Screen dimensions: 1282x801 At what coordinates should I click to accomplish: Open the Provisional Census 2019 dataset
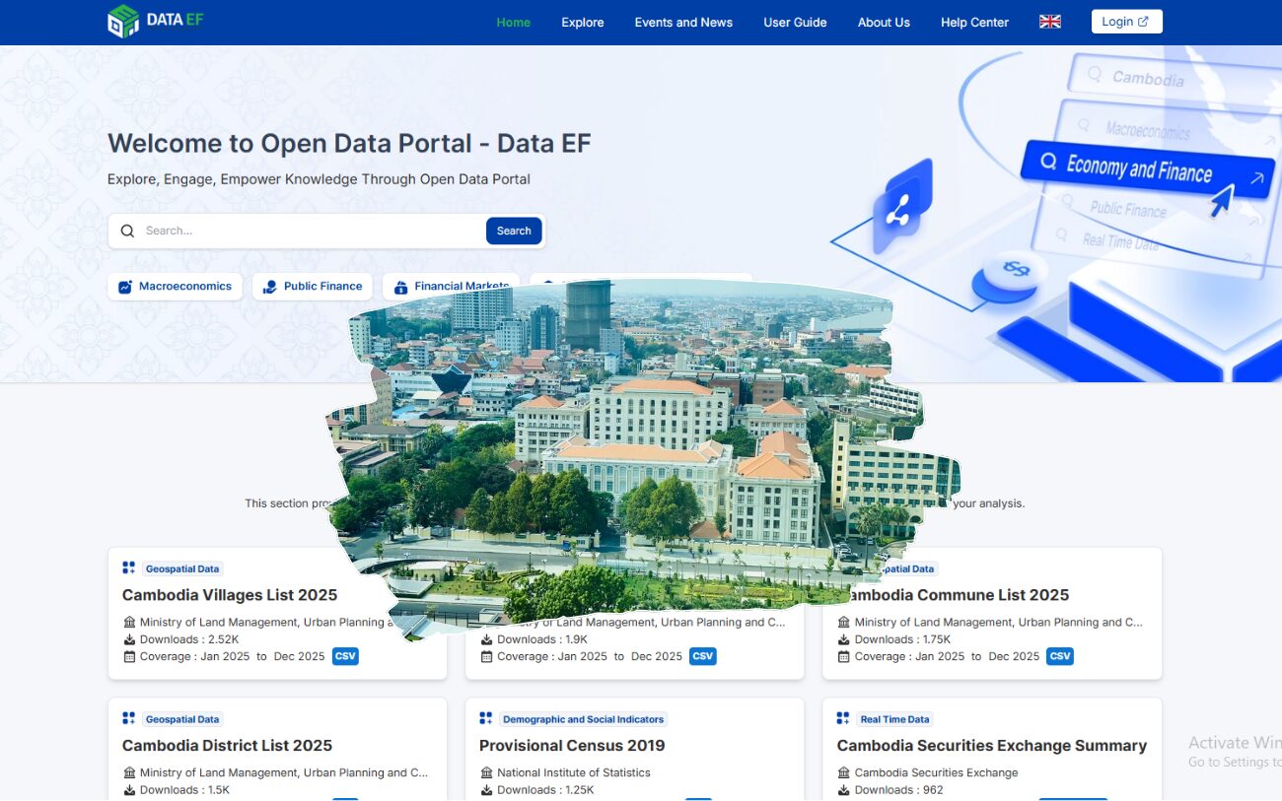pos(572,745)
